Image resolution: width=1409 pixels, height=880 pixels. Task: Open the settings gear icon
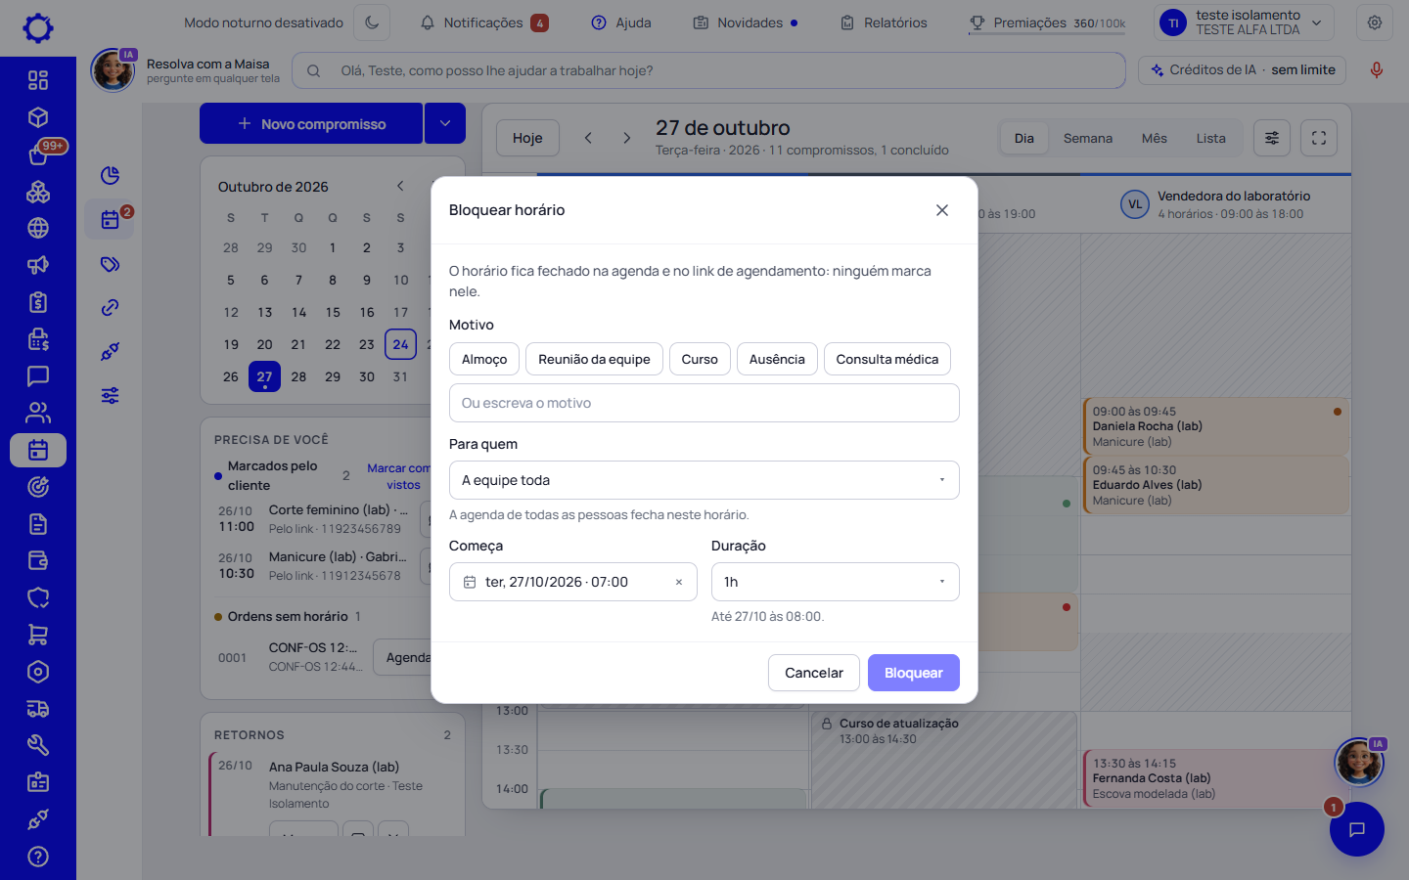(x=1375, y=22)
